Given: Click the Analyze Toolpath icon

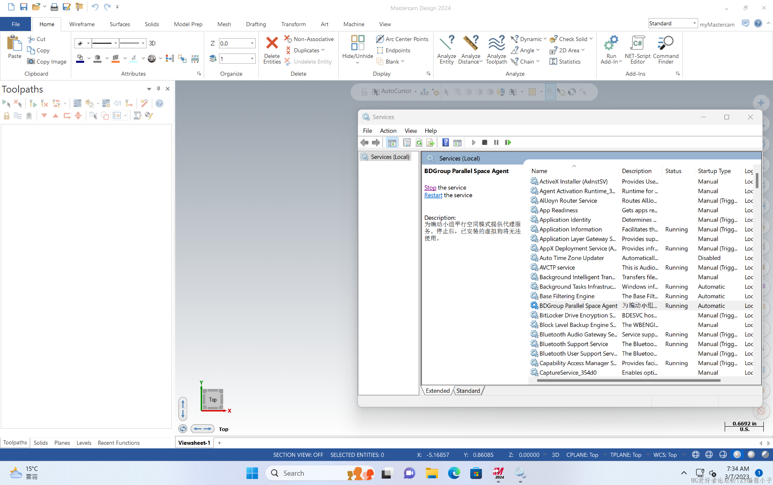Looking at the screenshot, I should 496,43.
